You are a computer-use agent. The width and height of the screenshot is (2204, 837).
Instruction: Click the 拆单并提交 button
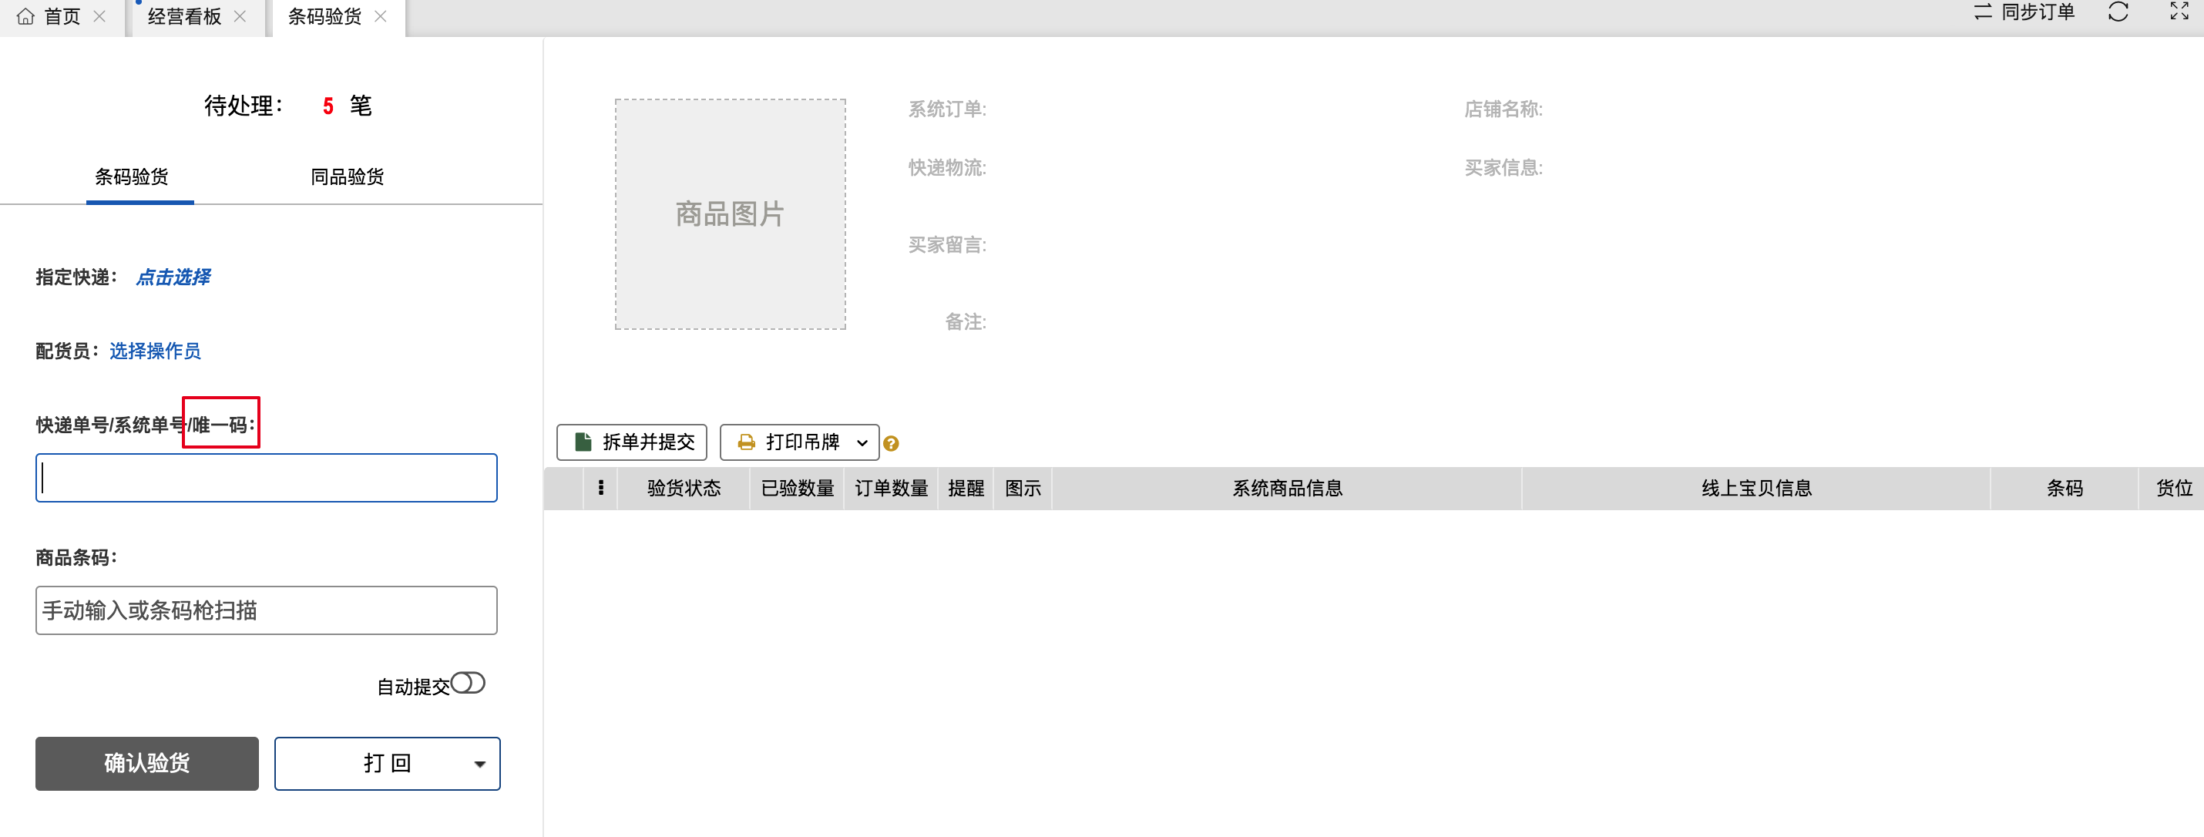(631, 442)
